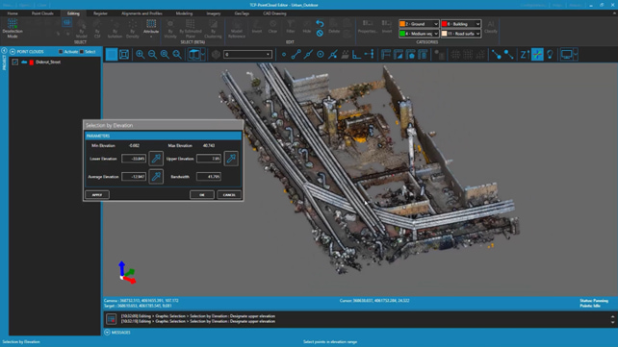Screen dimensions: 618x347
Task: Click the orange Ground category swatch
Action: pyautogui.click(x=402, y=24)
